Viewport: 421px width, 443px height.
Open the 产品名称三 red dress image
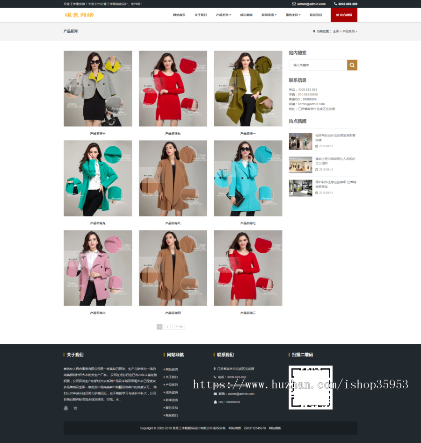(248, 268)
